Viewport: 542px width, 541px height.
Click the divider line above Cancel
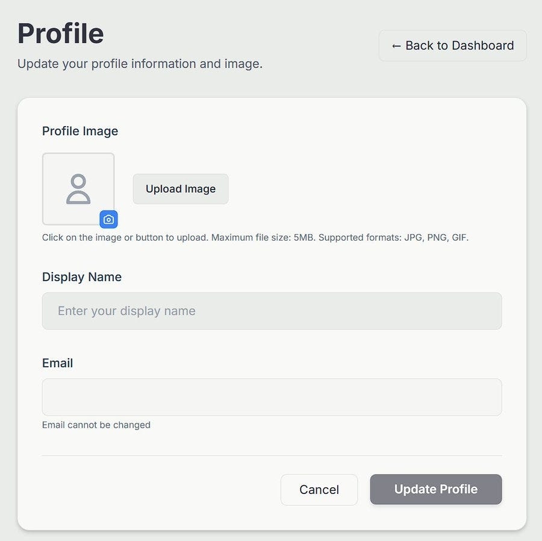pos(272,455)
